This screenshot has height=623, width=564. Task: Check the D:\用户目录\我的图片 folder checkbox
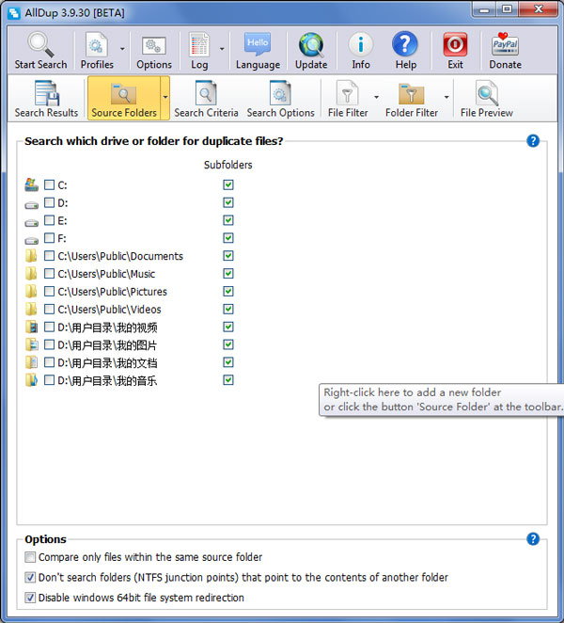click(49, 344)
